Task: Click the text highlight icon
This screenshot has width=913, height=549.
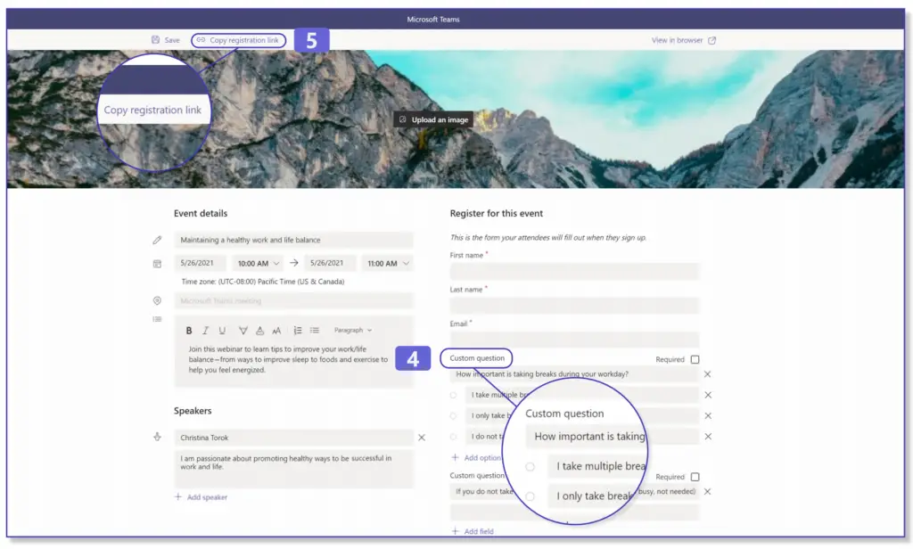Action: click(243, 331)
